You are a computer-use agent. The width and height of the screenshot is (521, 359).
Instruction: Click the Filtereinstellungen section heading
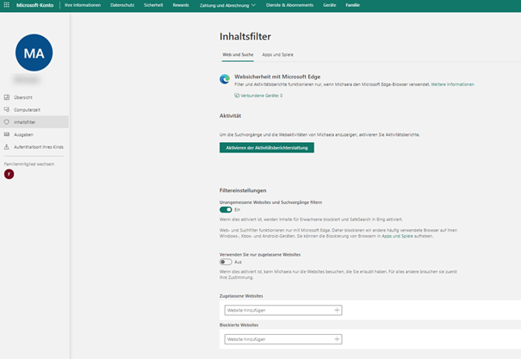pyautogui.click(x=243, y=190)
